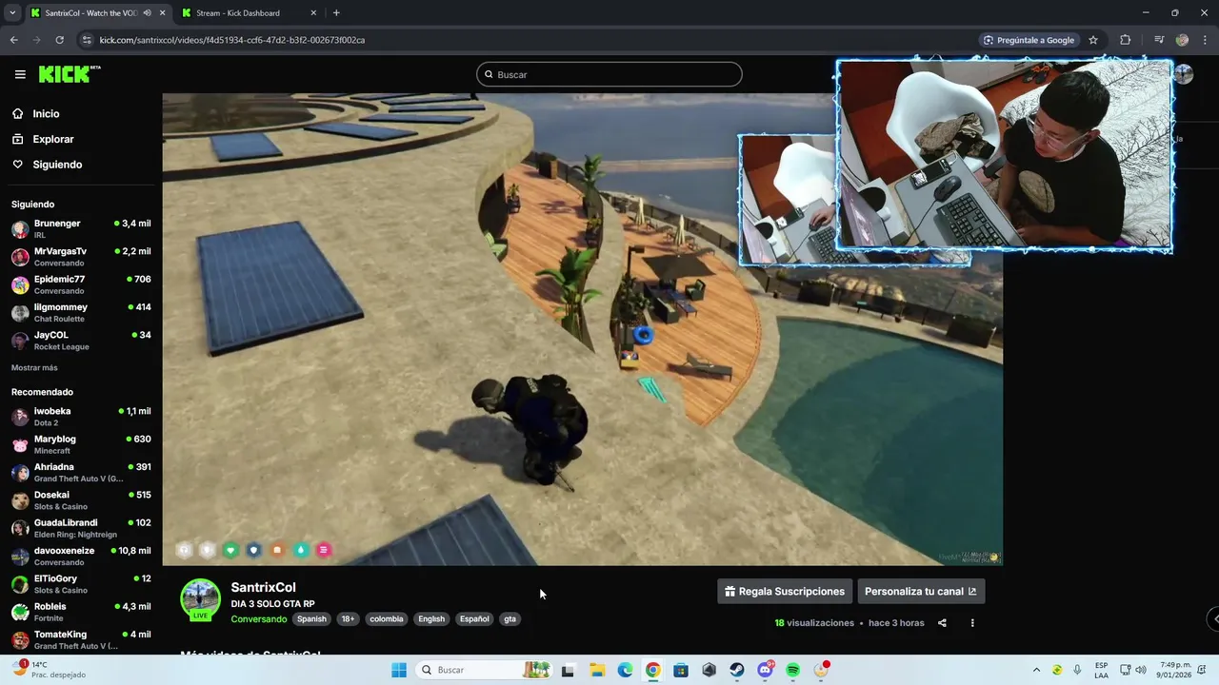This screenshot has width=1219, height=685.
Task: Open Brunenger's channel in the following list
Action: coord(81,228)
